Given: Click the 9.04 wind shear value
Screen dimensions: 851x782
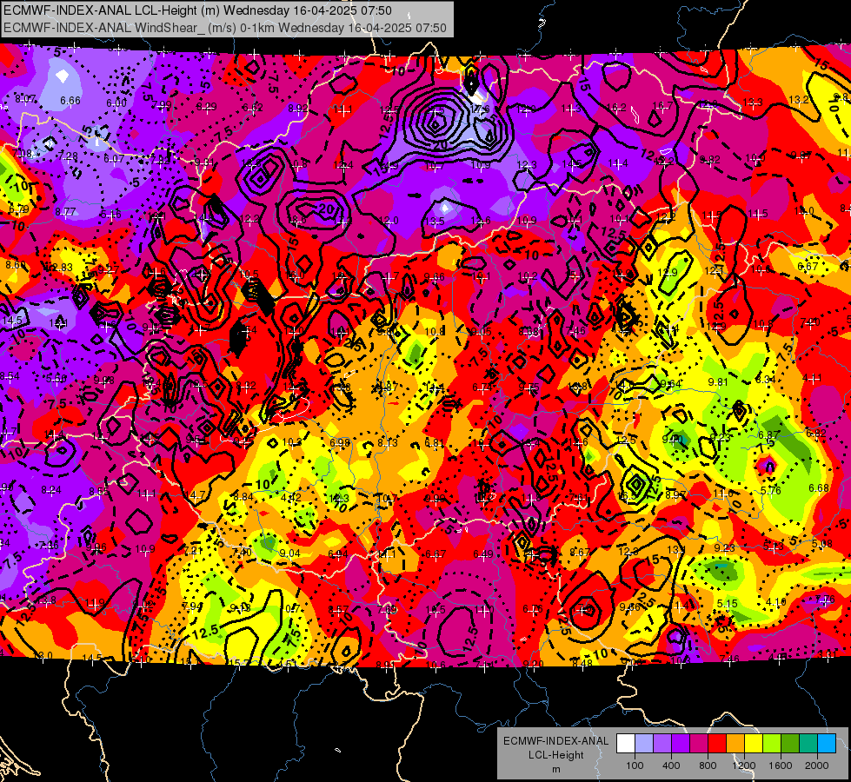Looking at the screenshot, I should pyautogui.click(x=289, y=553).
